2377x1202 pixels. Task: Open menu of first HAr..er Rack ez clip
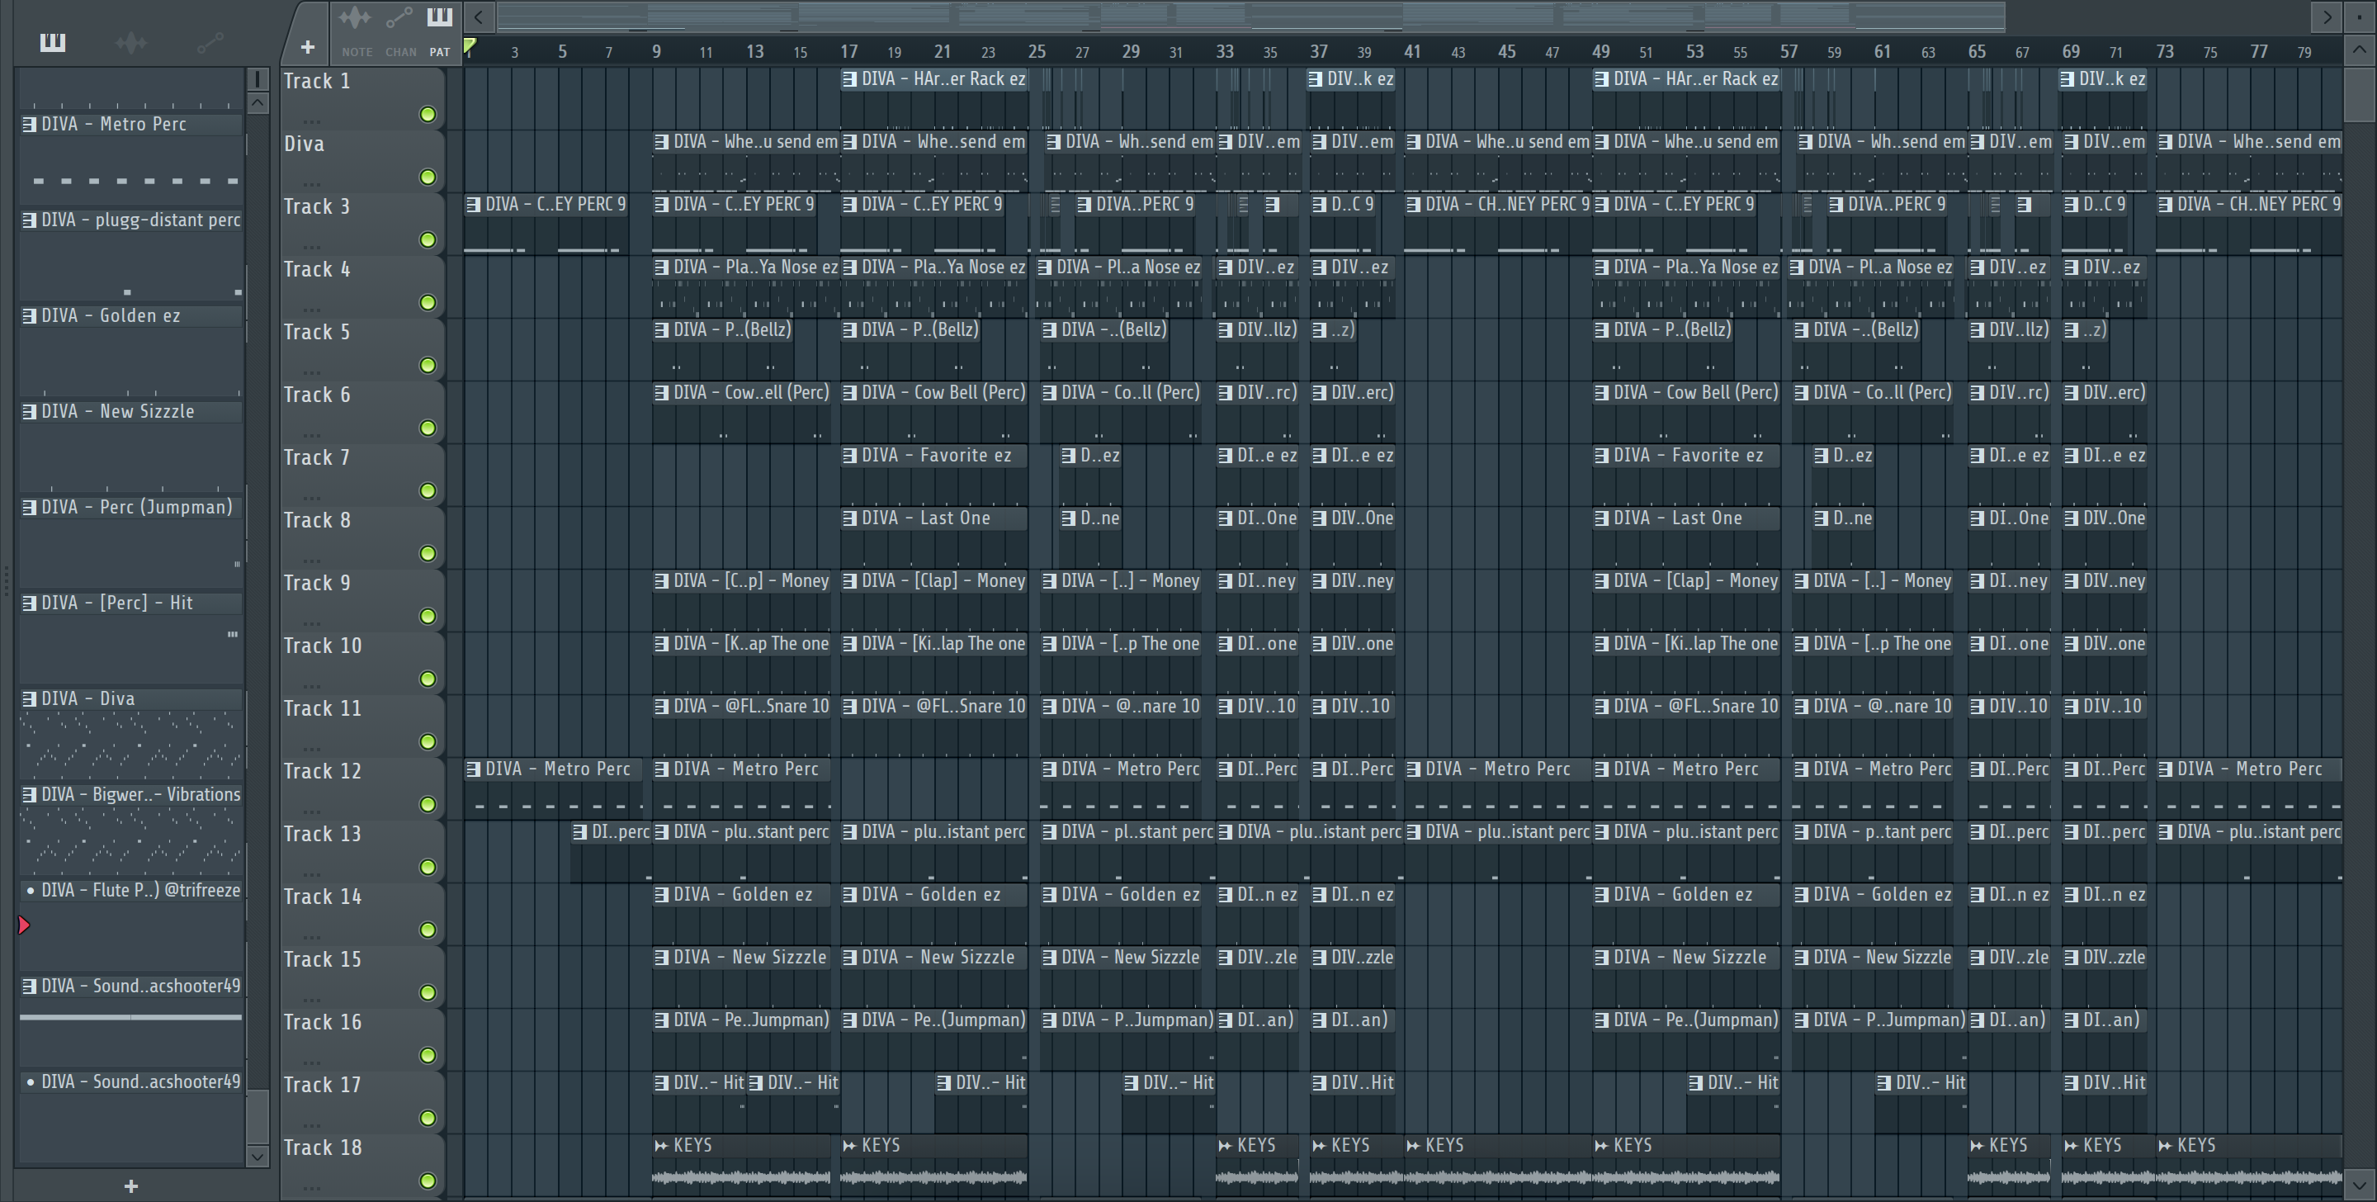pos(849,79)
